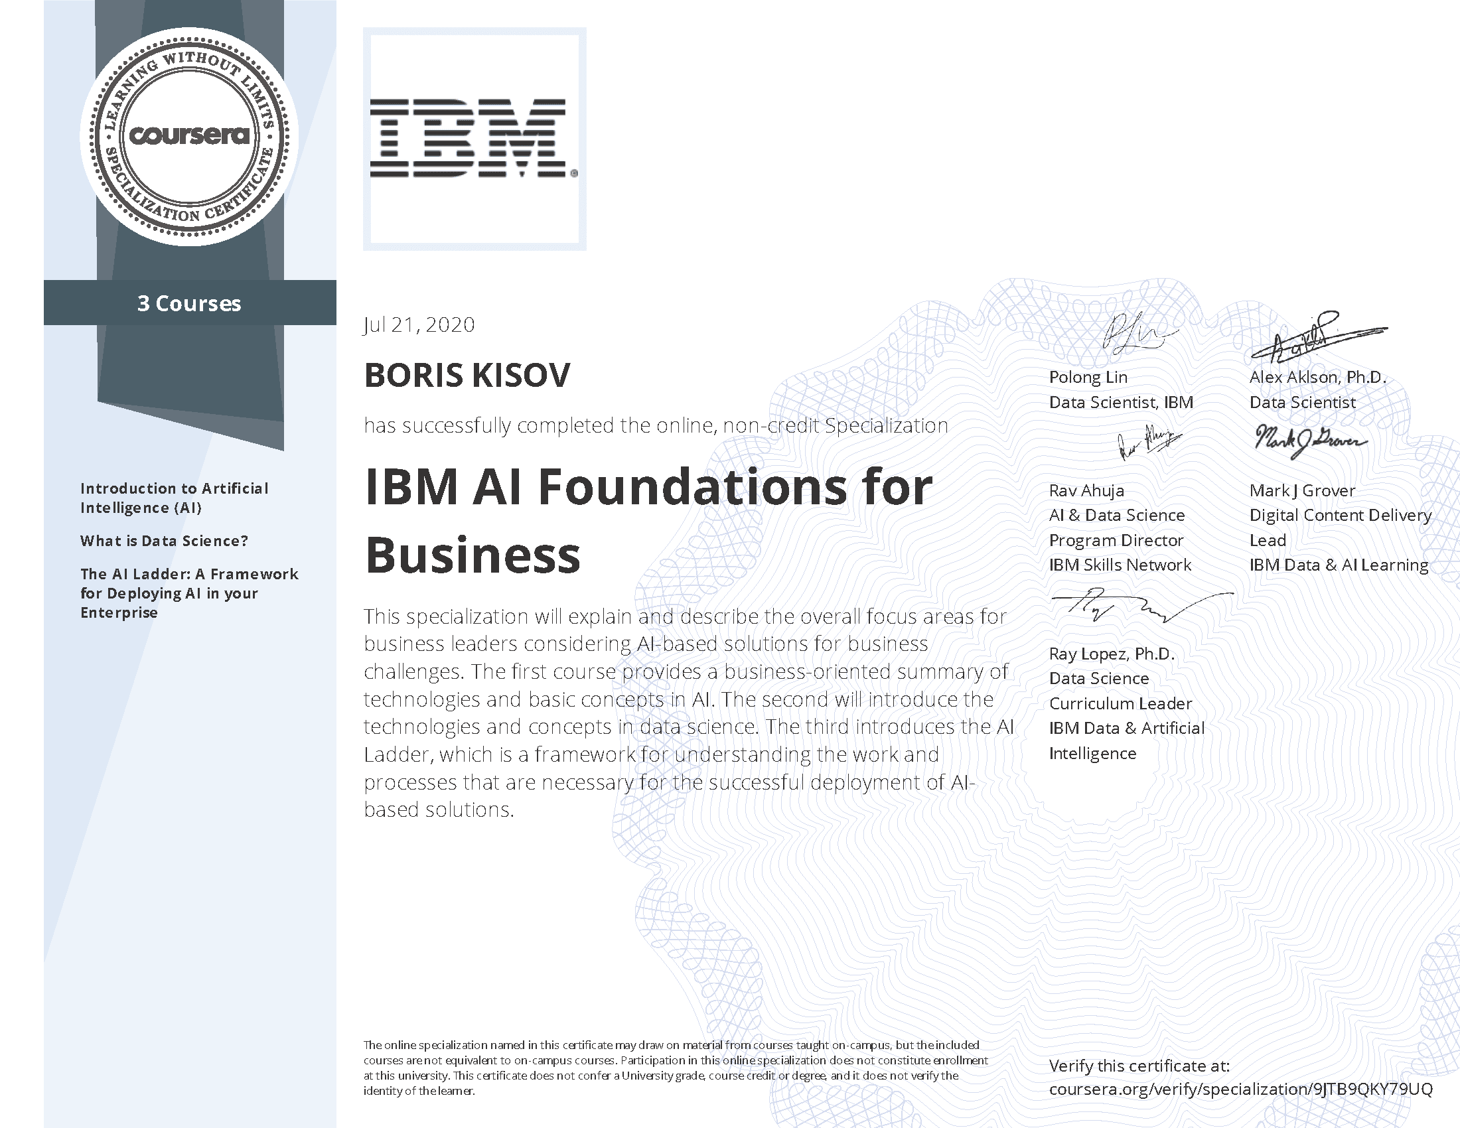
Task: Click the name 'Alex Aklson, Ph.D.'
Action: point(1317,377)
